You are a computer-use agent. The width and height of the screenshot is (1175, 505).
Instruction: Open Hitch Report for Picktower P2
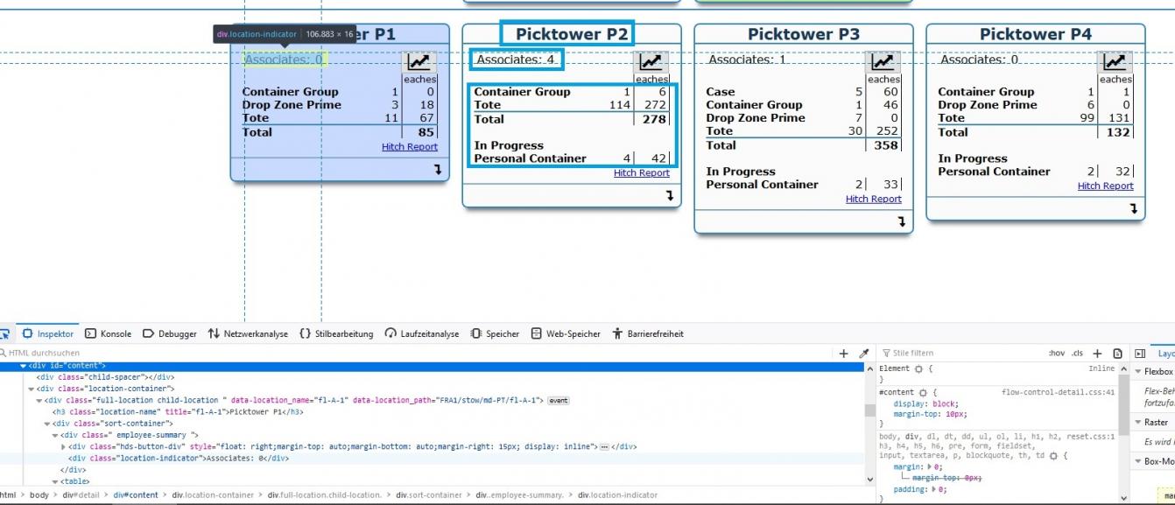tap(642, 173)
